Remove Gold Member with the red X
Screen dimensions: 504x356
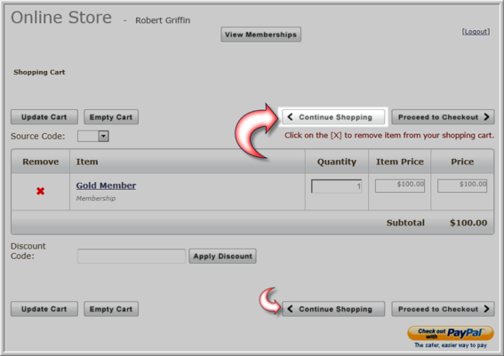click(40, 192)
